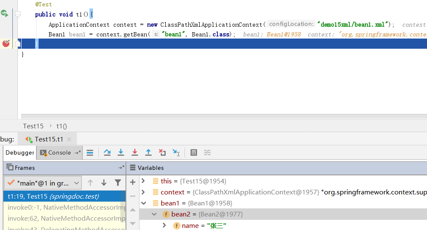
Task: Open the Test15 breadcrumb
Action: coord(33,126)
